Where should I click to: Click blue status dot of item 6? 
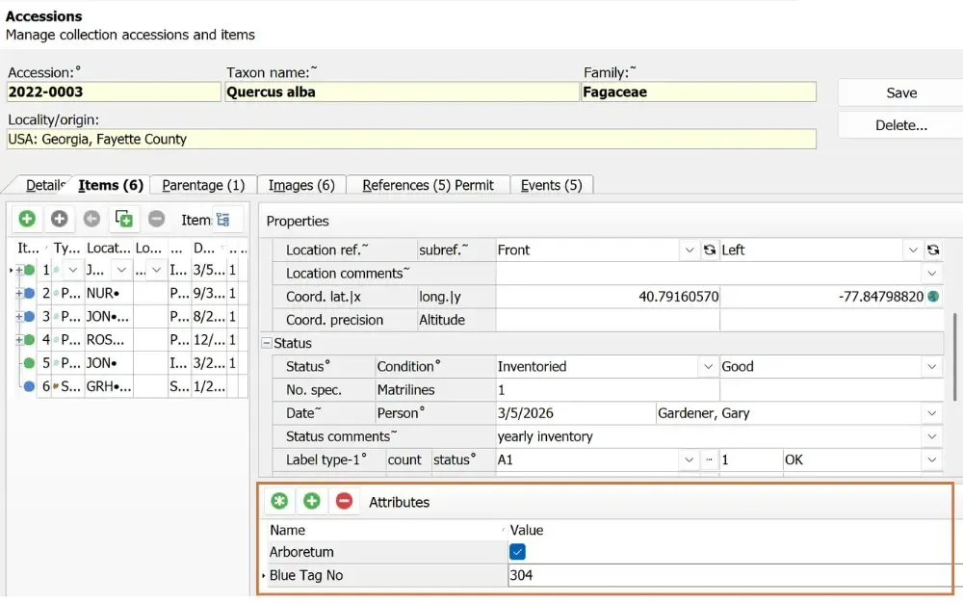(x=30, y=386)
